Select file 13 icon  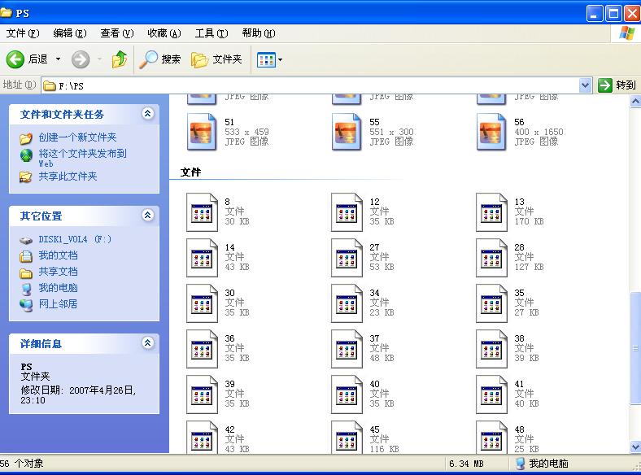click(491, 212)
